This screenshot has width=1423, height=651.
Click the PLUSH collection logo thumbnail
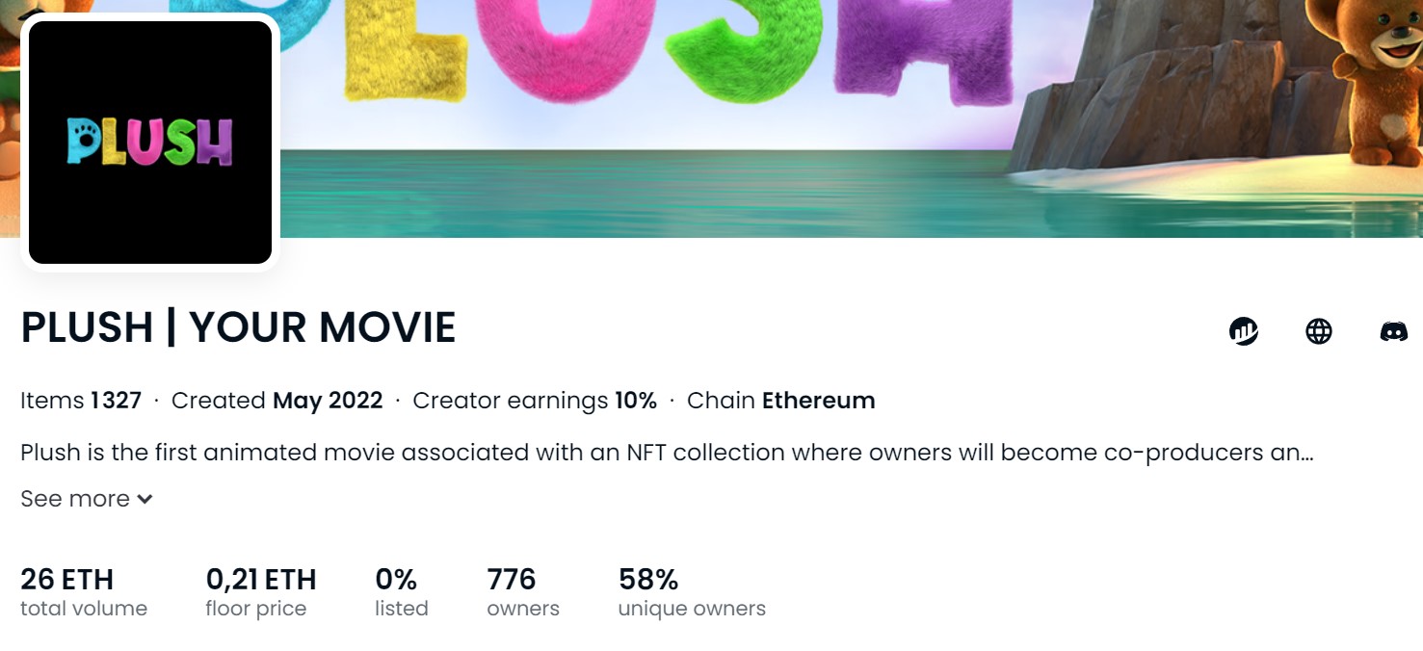150,143
